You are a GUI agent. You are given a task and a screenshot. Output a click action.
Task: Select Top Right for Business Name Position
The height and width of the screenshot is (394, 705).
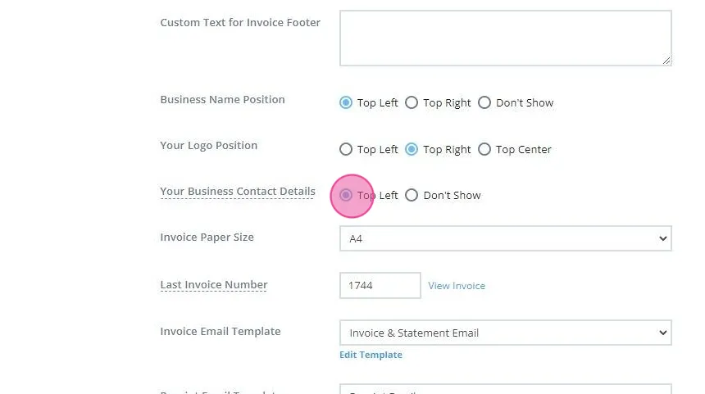412,103
